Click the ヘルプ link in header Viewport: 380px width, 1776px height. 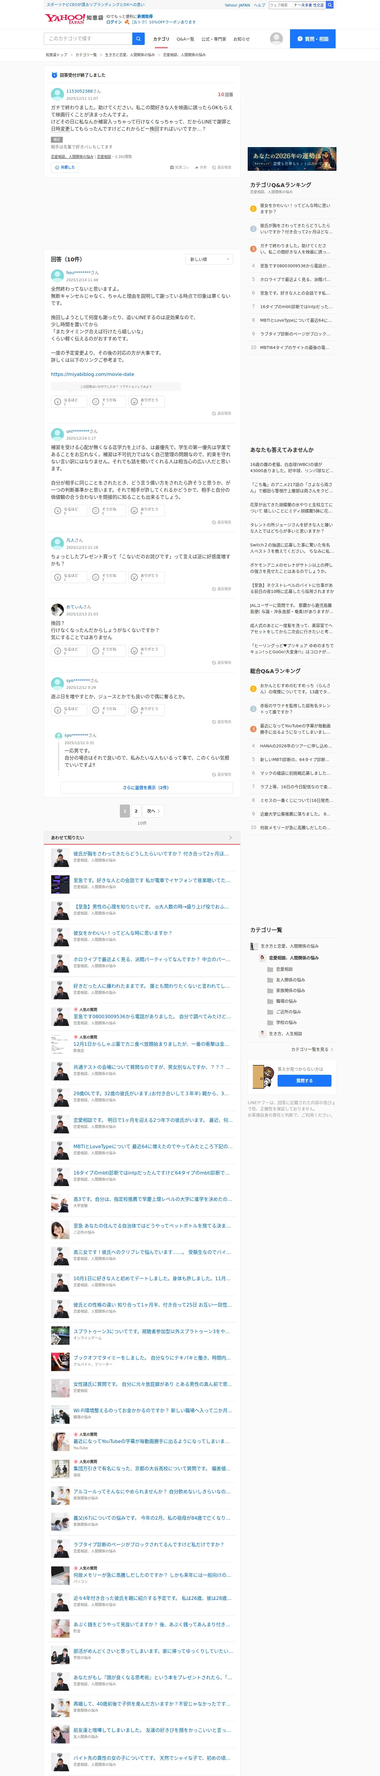click(259, 5)
